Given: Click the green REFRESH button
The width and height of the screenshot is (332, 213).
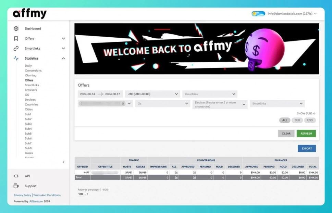Looking at the screenshot, I should [x=306, y=134].
